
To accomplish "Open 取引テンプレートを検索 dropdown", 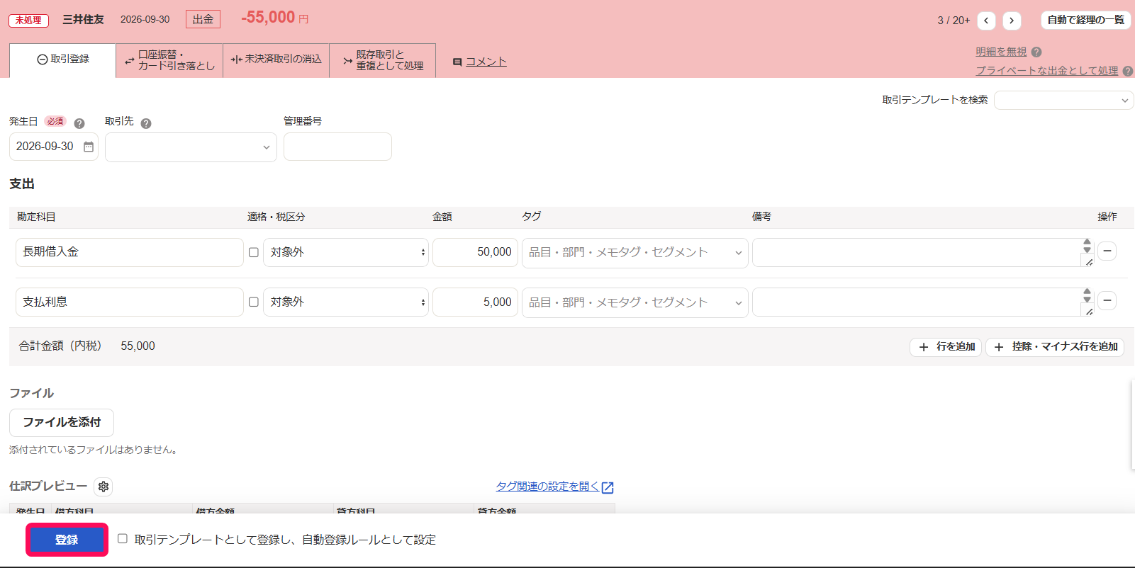I will coord(1063,101).
